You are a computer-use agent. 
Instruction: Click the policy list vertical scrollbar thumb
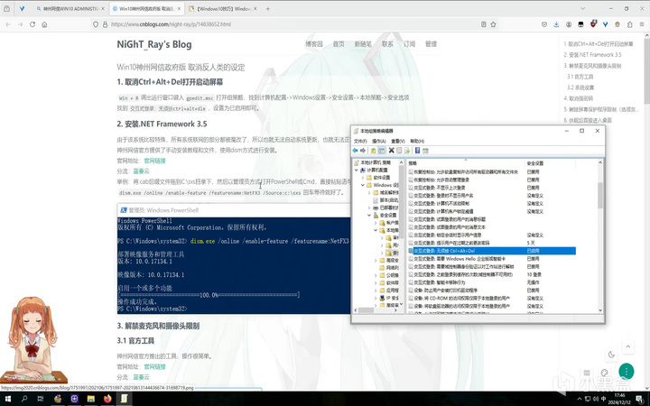point(599,195)
